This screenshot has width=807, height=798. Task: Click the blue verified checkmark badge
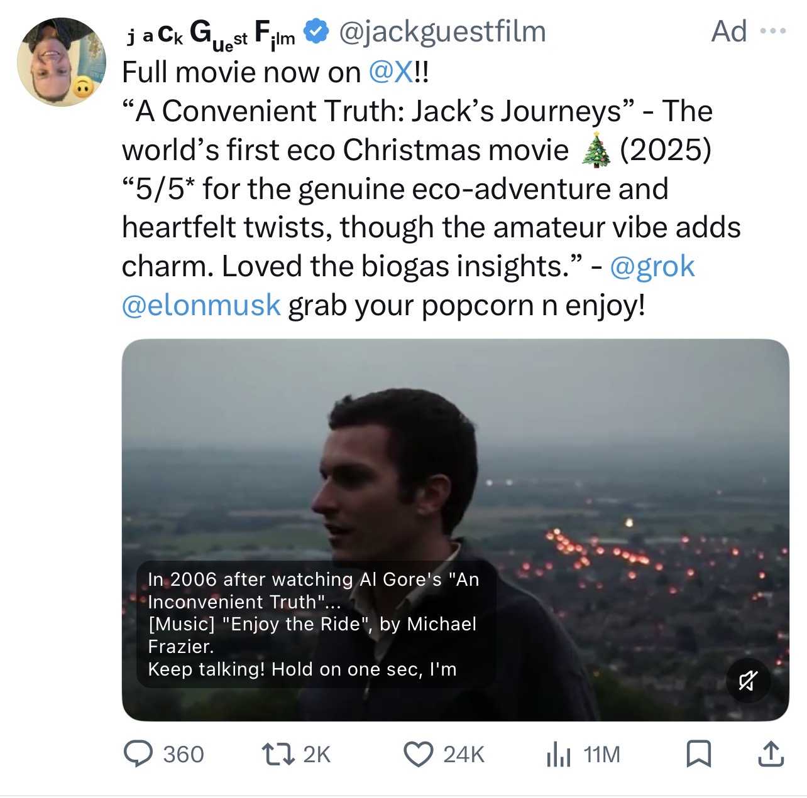click(316, 31)
